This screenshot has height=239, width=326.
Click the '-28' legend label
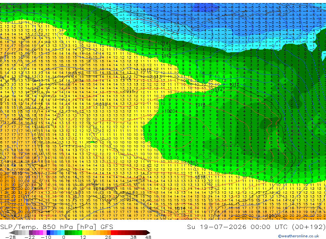coord(10,237)
